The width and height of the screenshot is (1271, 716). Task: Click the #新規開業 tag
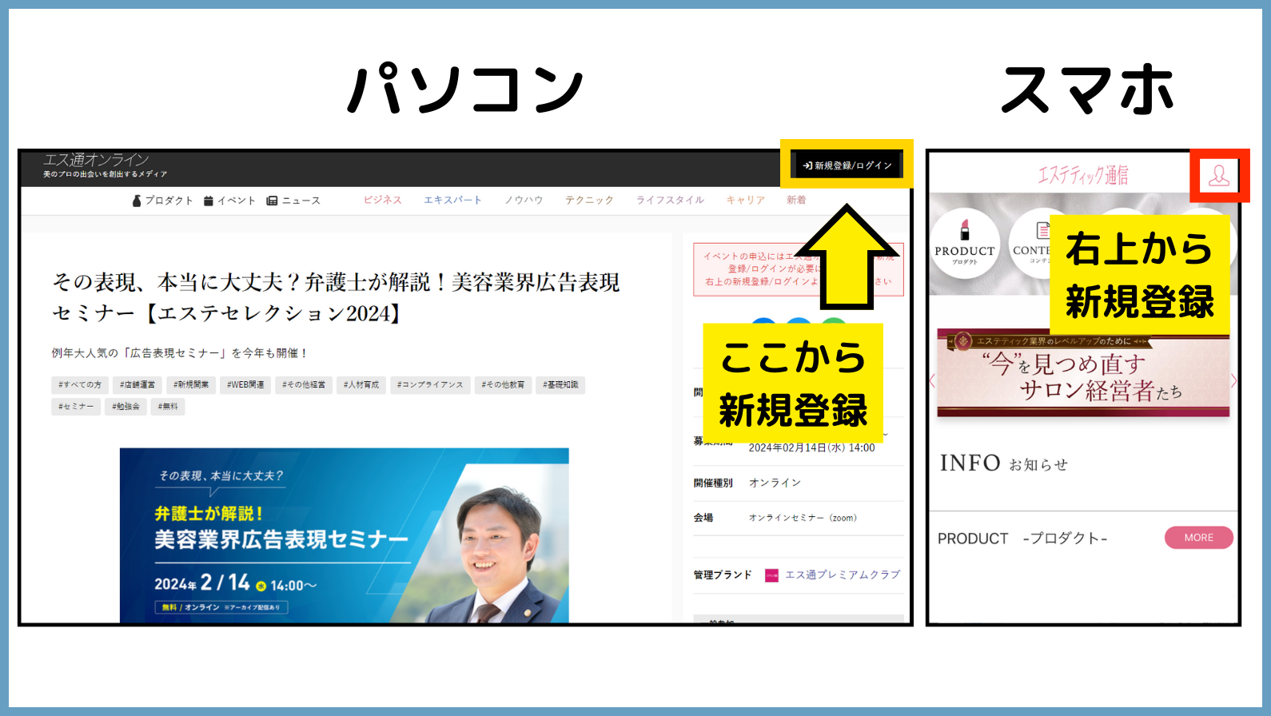tap(191, 384)
